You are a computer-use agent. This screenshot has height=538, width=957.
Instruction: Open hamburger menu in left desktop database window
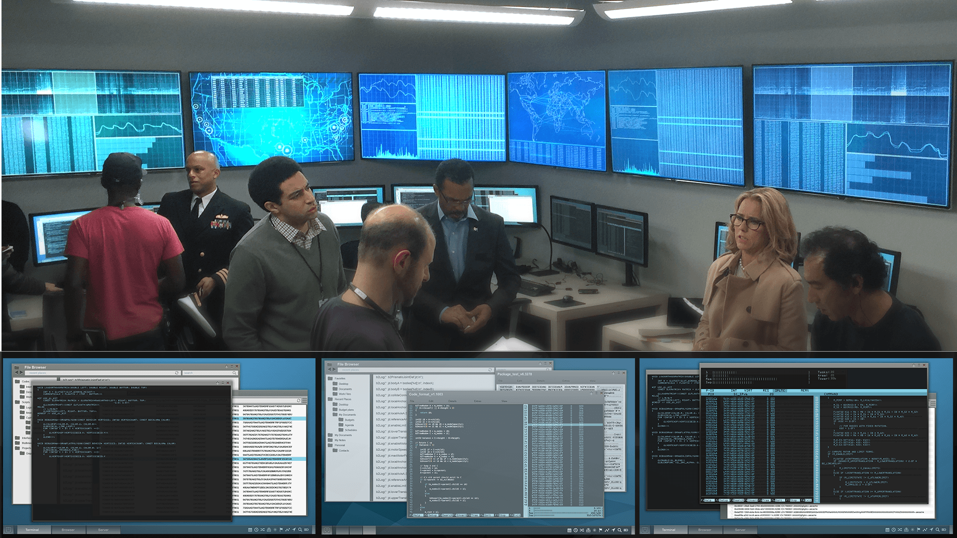305,401
